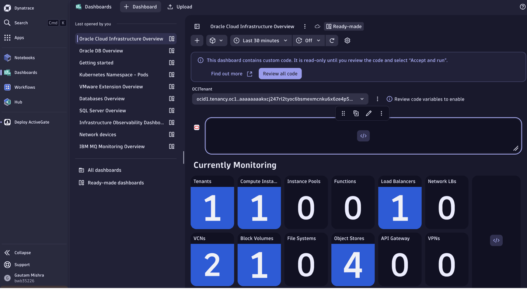
Task: Open VMware Extension Overview dashboard
Action: (x=126, y=87)
